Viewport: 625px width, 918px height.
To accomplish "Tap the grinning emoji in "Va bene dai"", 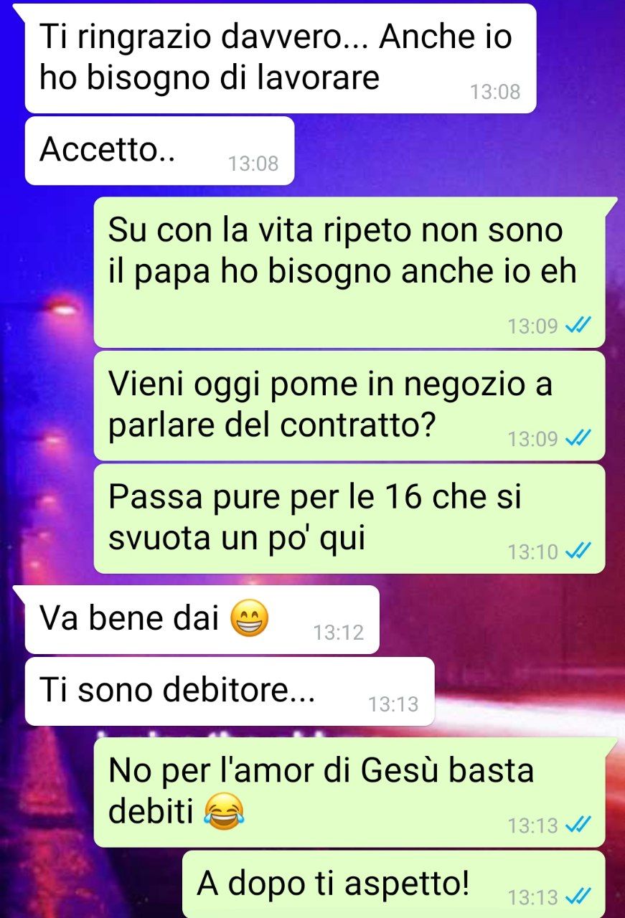I will tap(249, 620).
